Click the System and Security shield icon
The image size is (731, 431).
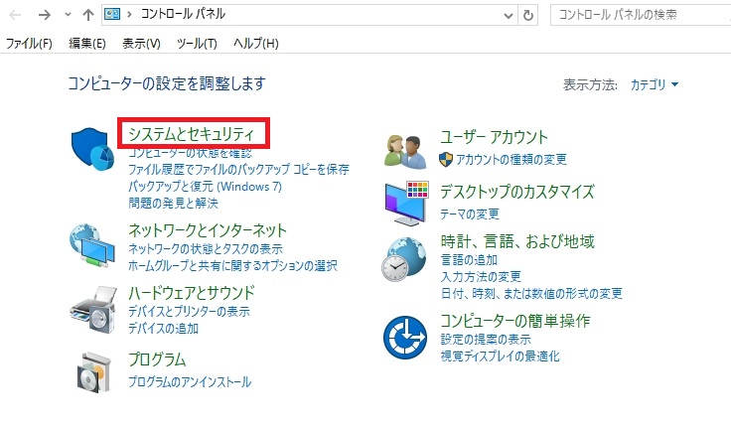[x=92, y=149]
